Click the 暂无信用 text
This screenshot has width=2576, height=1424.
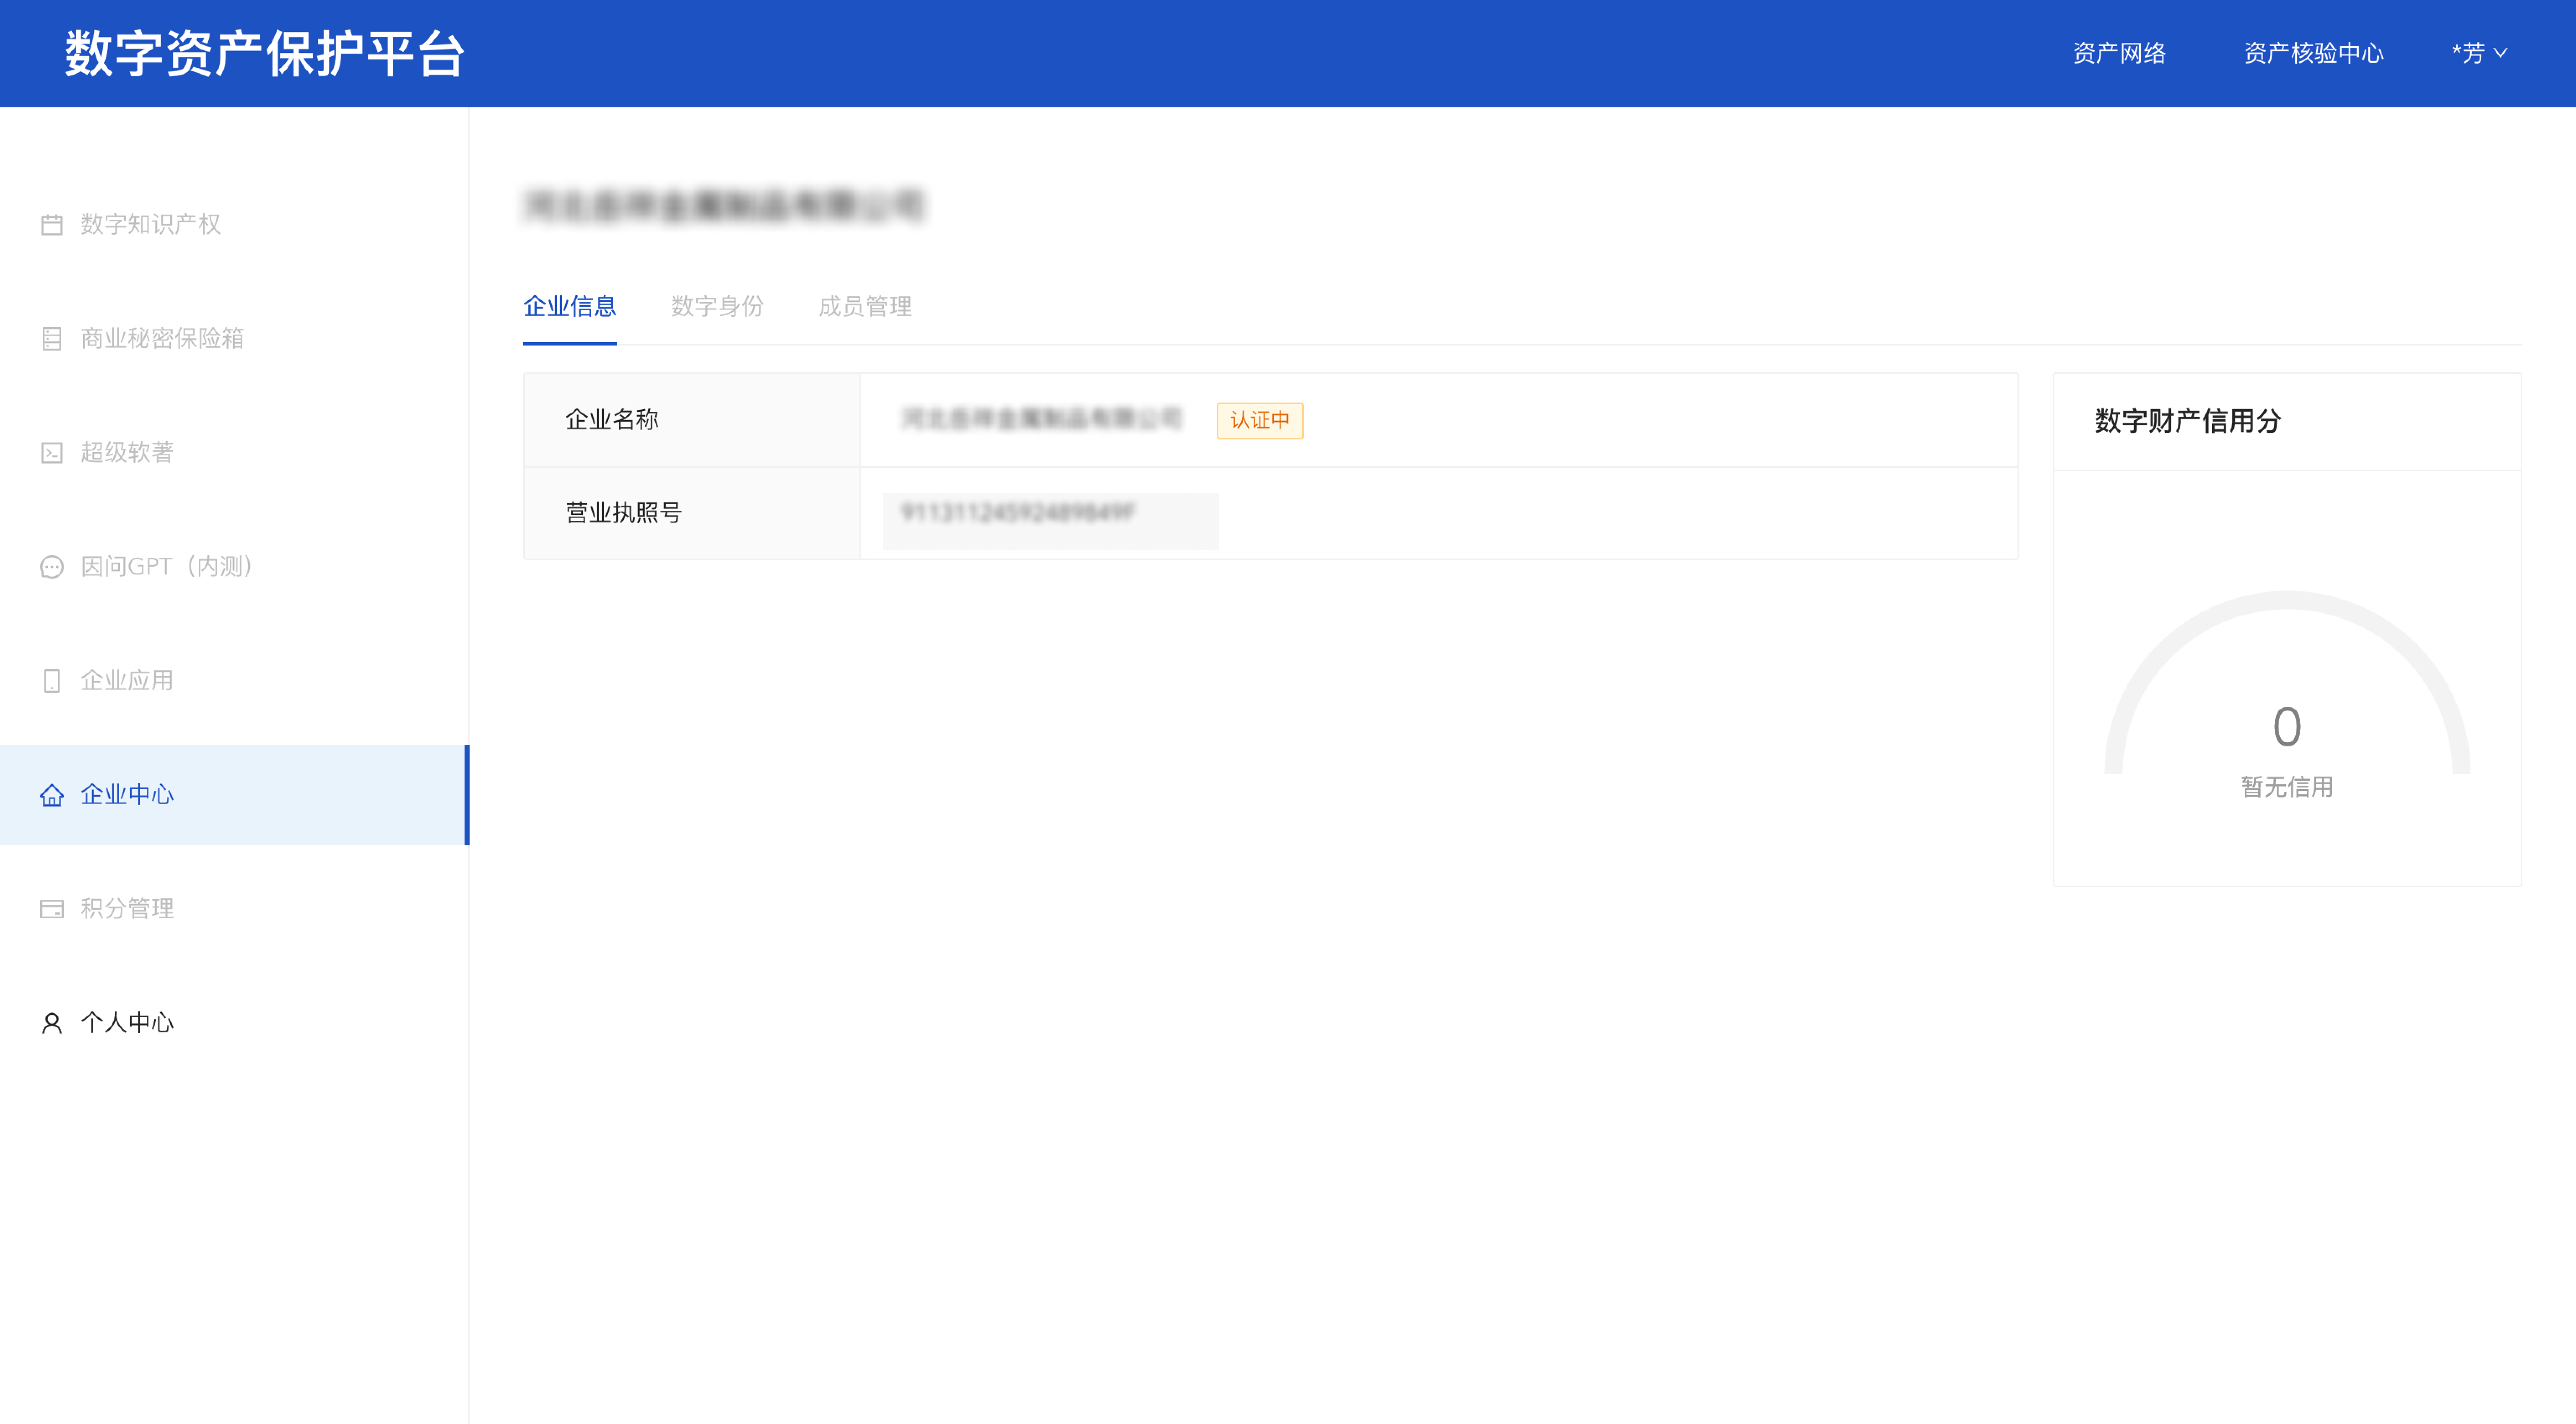click(x=2287, y=787)
